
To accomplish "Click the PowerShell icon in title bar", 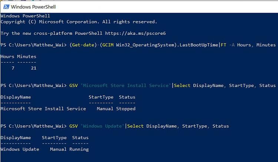I will tap(6, 7).
